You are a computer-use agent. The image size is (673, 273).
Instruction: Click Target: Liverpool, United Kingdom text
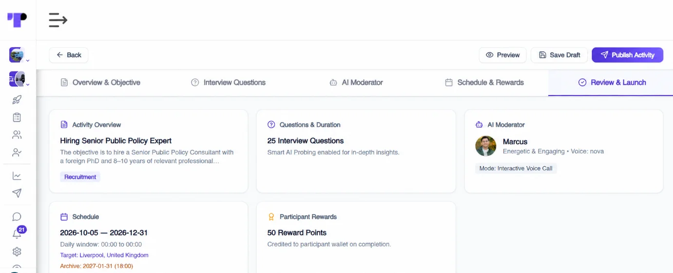click(x=104, y=255)
